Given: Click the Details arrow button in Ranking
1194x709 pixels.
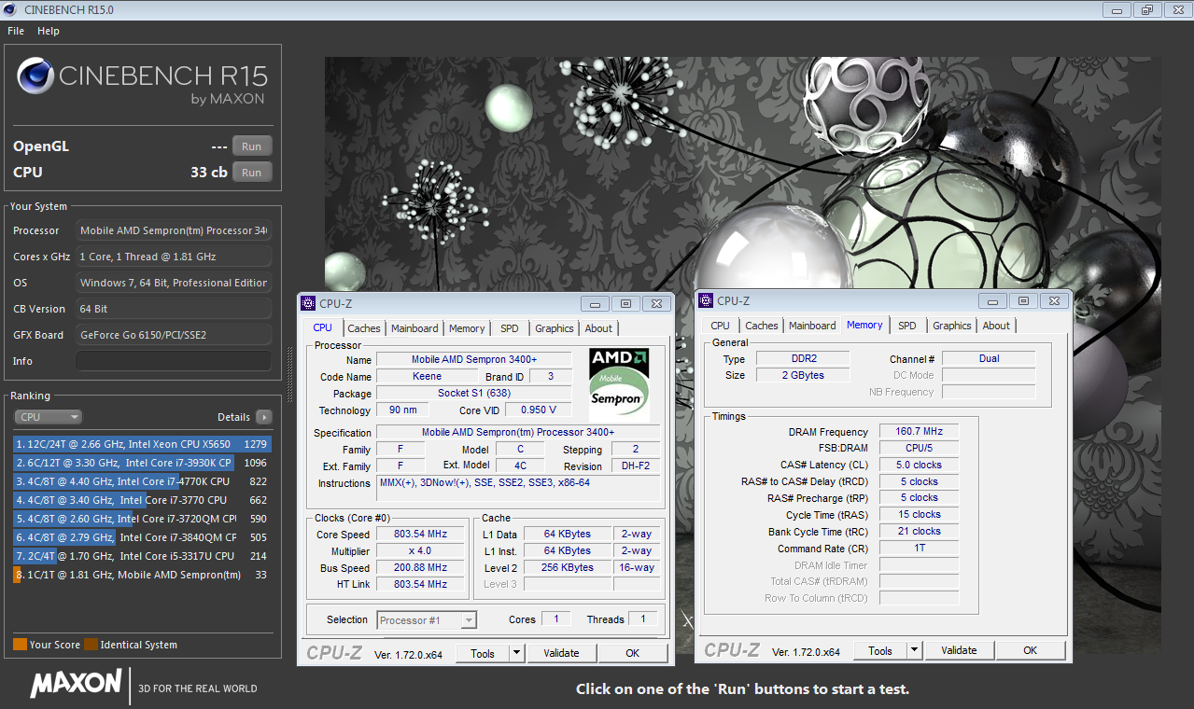Looking at the screenshot, I should (263, 417).
